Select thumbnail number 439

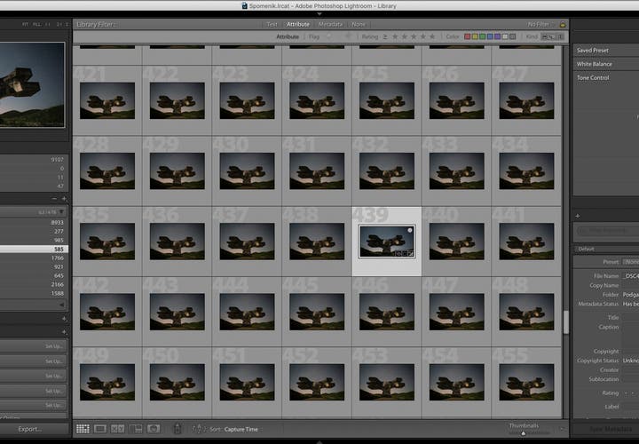387,242
